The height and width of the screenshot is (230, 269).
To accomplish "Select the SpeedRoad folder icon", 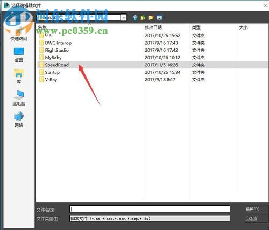I will click(x=41, y=65).
